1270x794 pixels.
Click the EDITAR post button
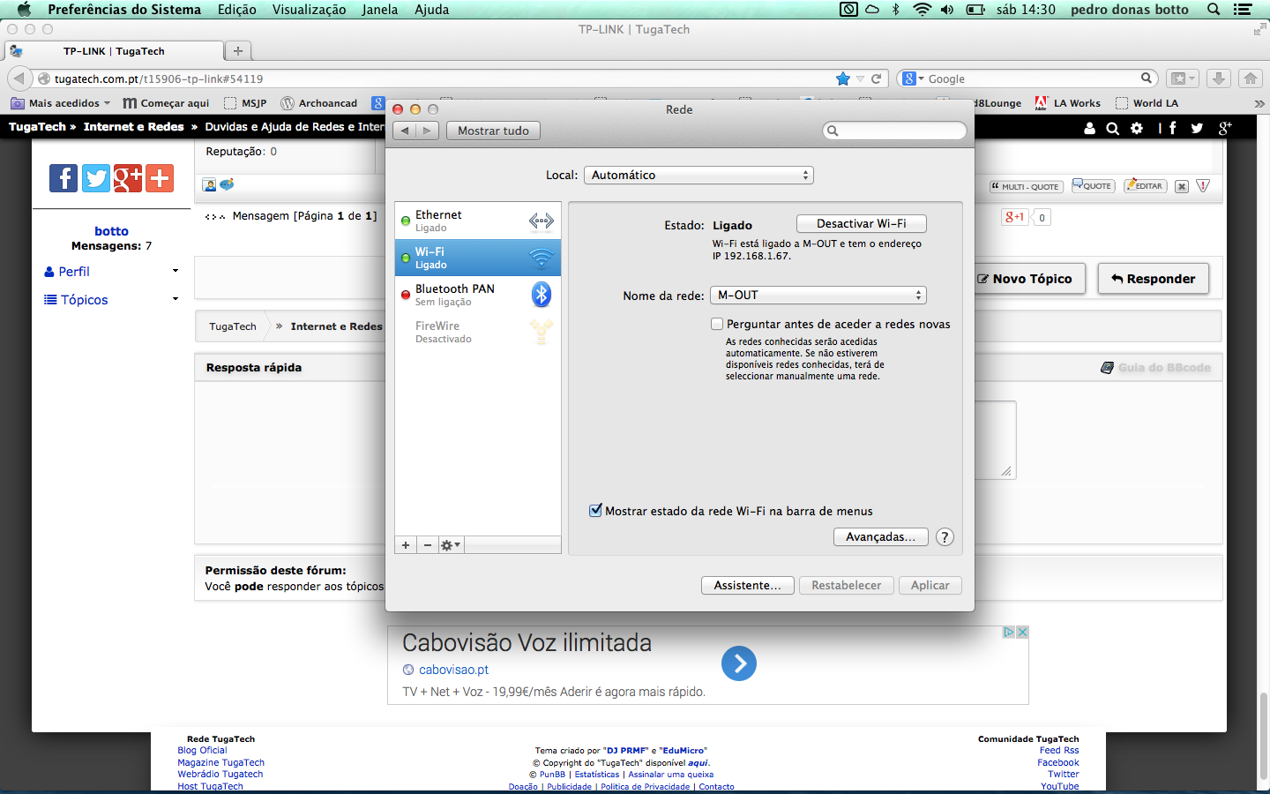point(1146,186)
